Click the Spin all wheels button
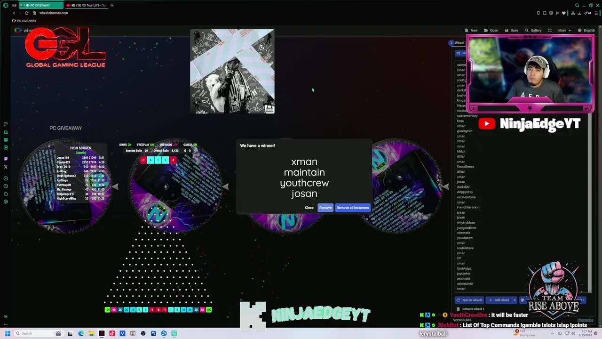 [469, 300]
